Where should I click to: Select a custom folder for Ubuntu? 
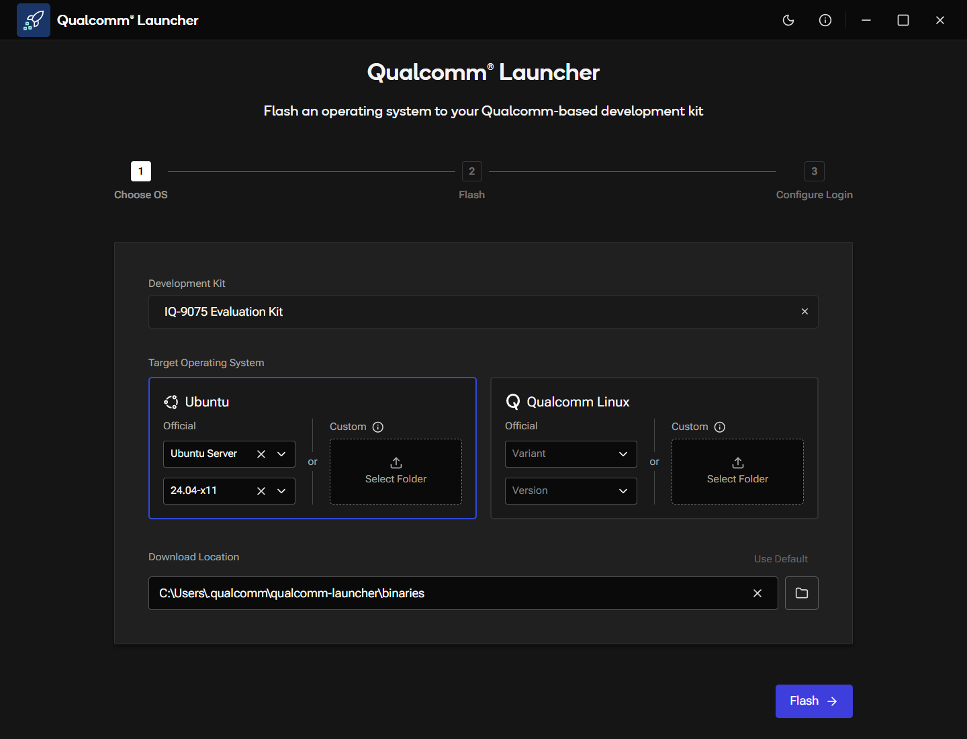(396, 472)
